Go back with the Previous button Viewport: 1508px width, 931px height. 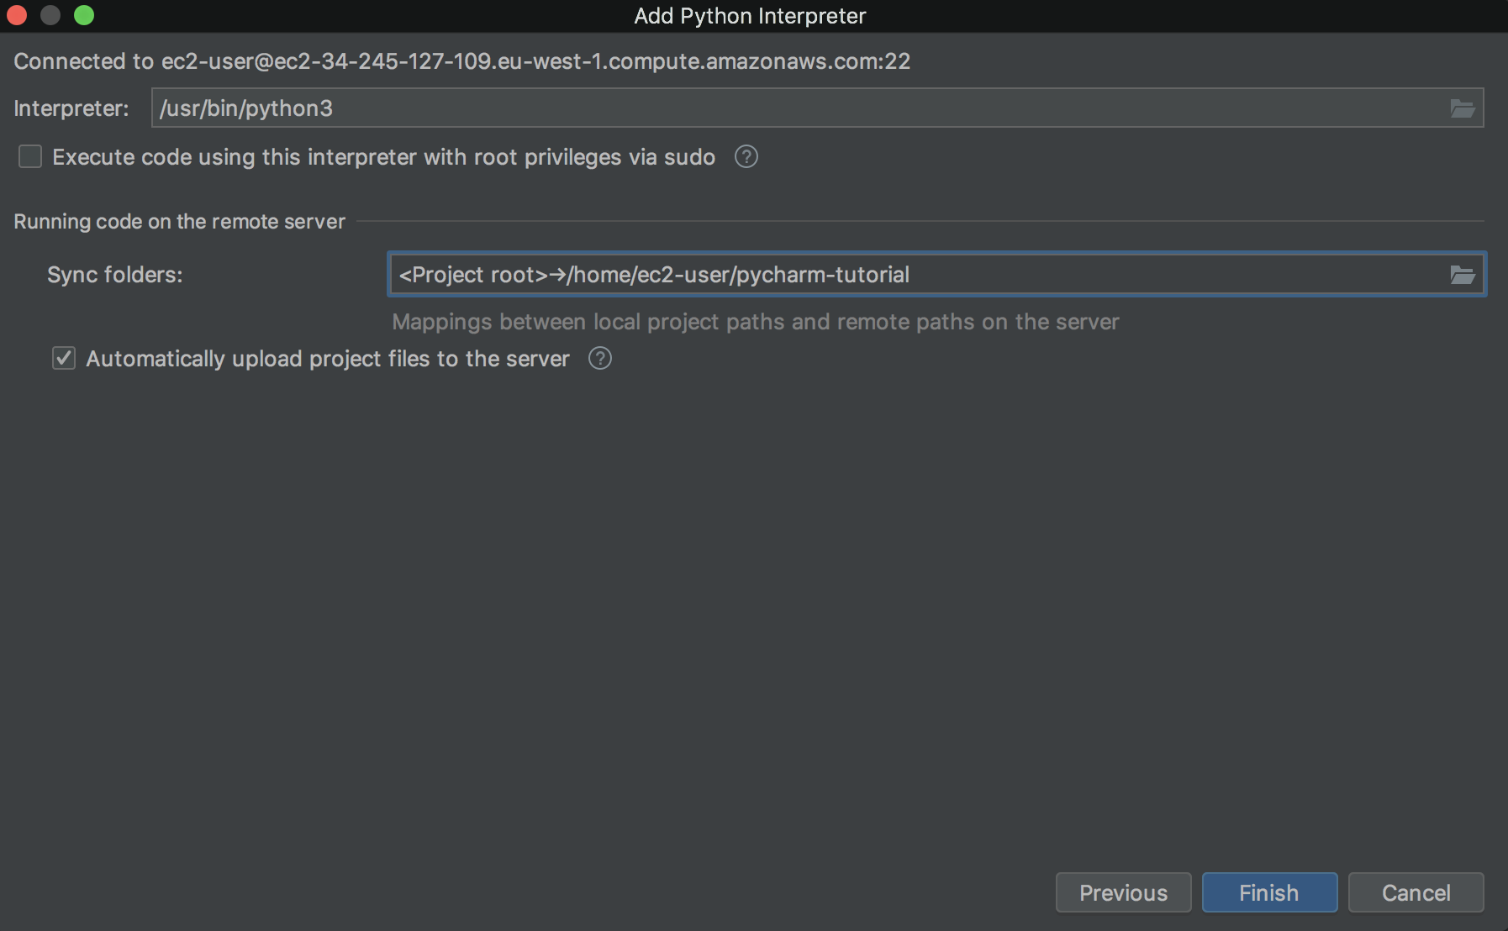[x=1123, y=892]
